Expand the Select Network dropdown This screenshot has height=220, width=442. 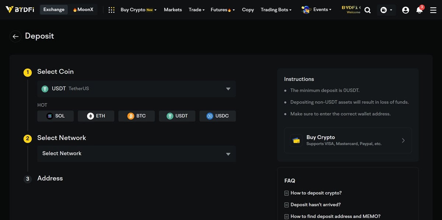pos(136,154)
